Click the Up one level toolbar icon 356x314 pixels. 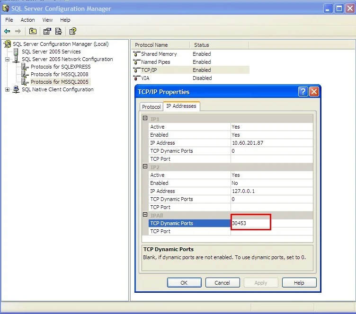click(32, 31)
